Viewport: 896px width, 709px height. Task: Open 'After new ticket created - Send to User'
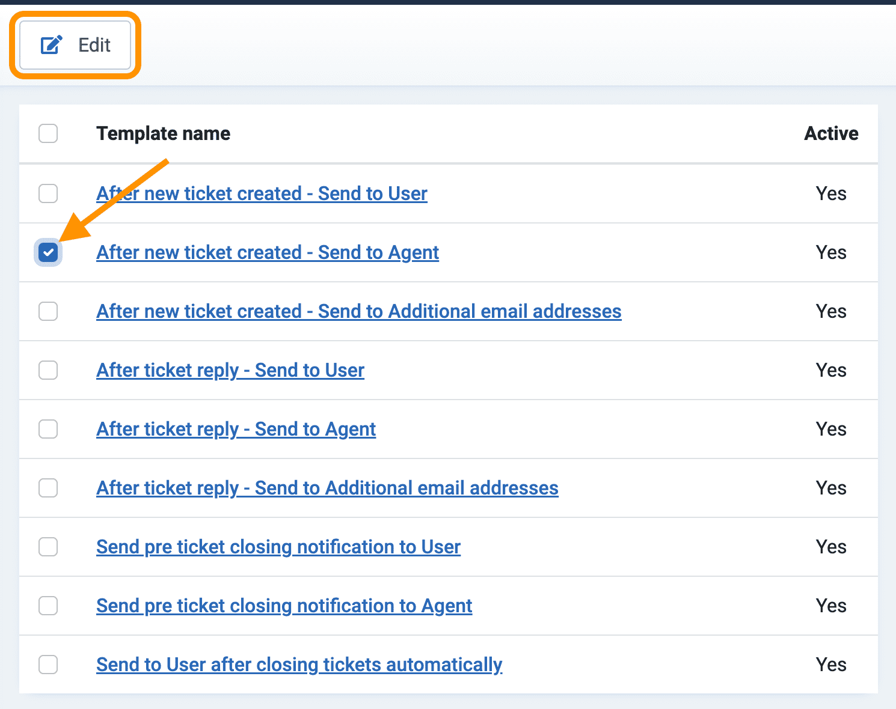pos(262,193)
